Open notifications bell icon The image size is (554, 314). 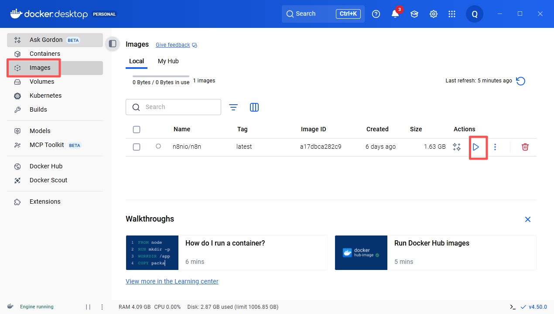pyautogui.click(x=395, y=14)
